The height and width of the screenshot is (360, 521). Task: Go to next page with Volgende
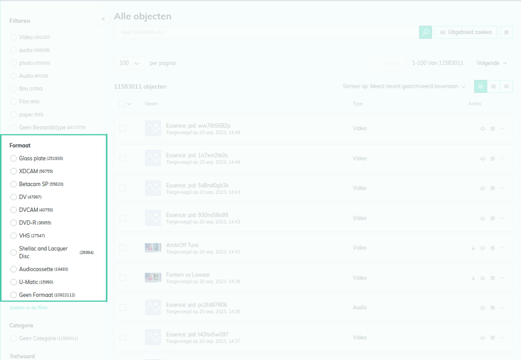click(492, 63)
